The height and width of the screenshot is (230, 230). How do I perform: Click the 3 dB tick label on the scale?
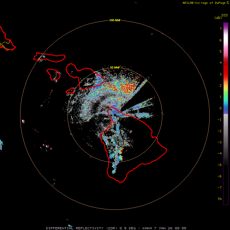tap(221, 74)
